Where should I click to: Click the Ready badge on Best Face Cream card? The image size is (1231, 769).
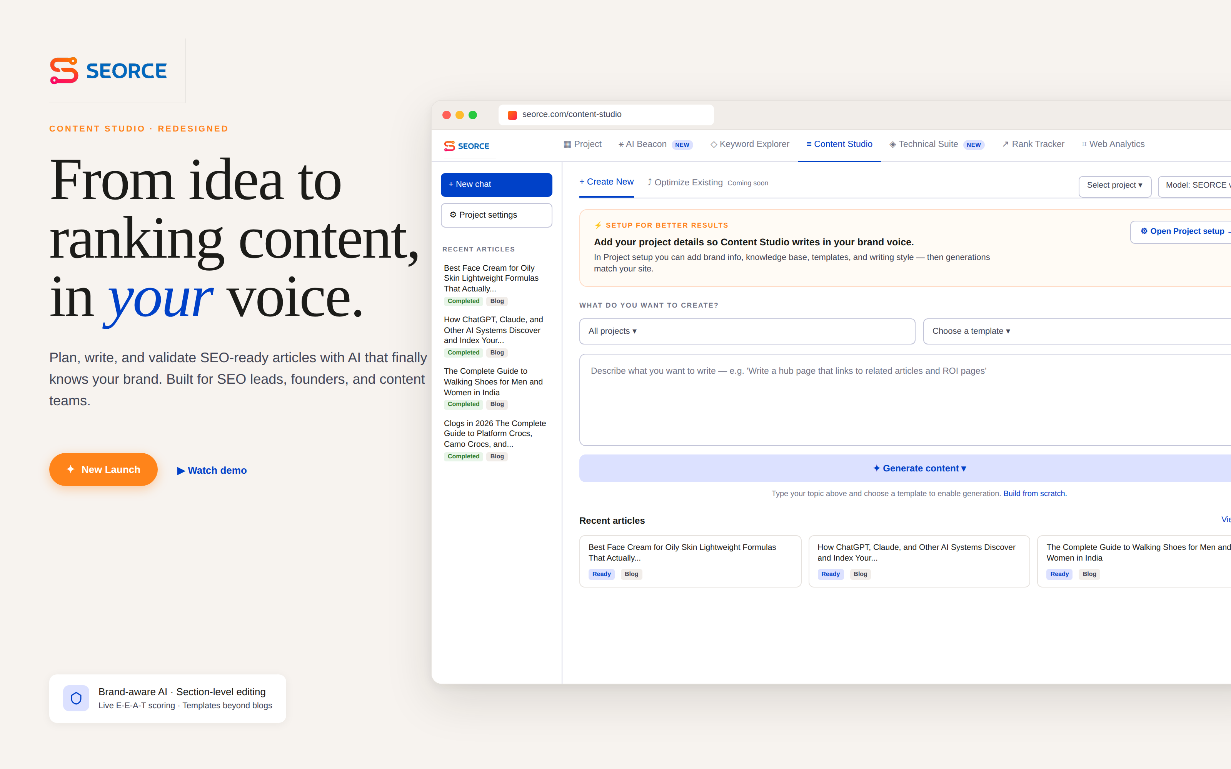pos(601,574)
